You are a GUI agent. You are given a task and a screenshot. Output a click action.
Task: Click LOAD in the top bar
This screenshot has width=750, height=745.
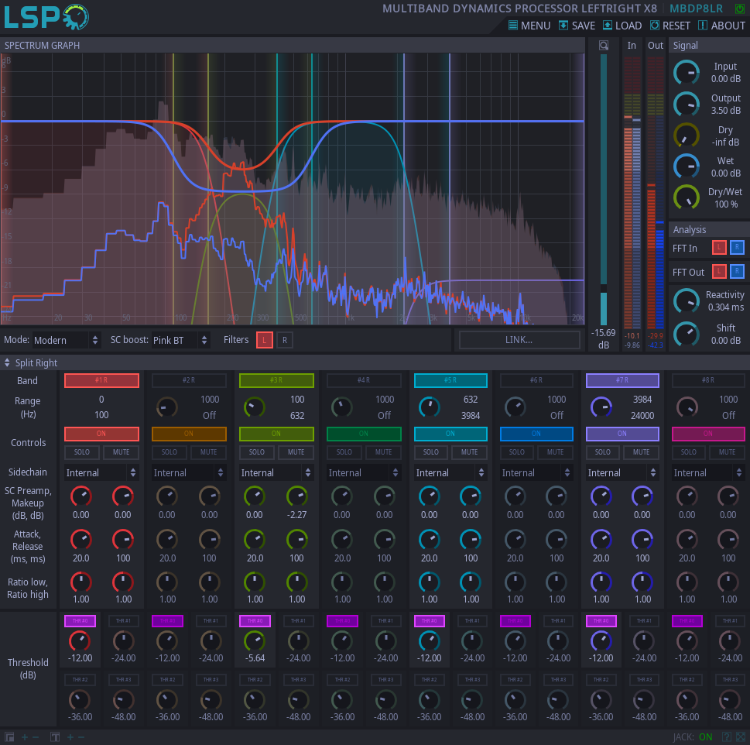click(x=622, y=26)
